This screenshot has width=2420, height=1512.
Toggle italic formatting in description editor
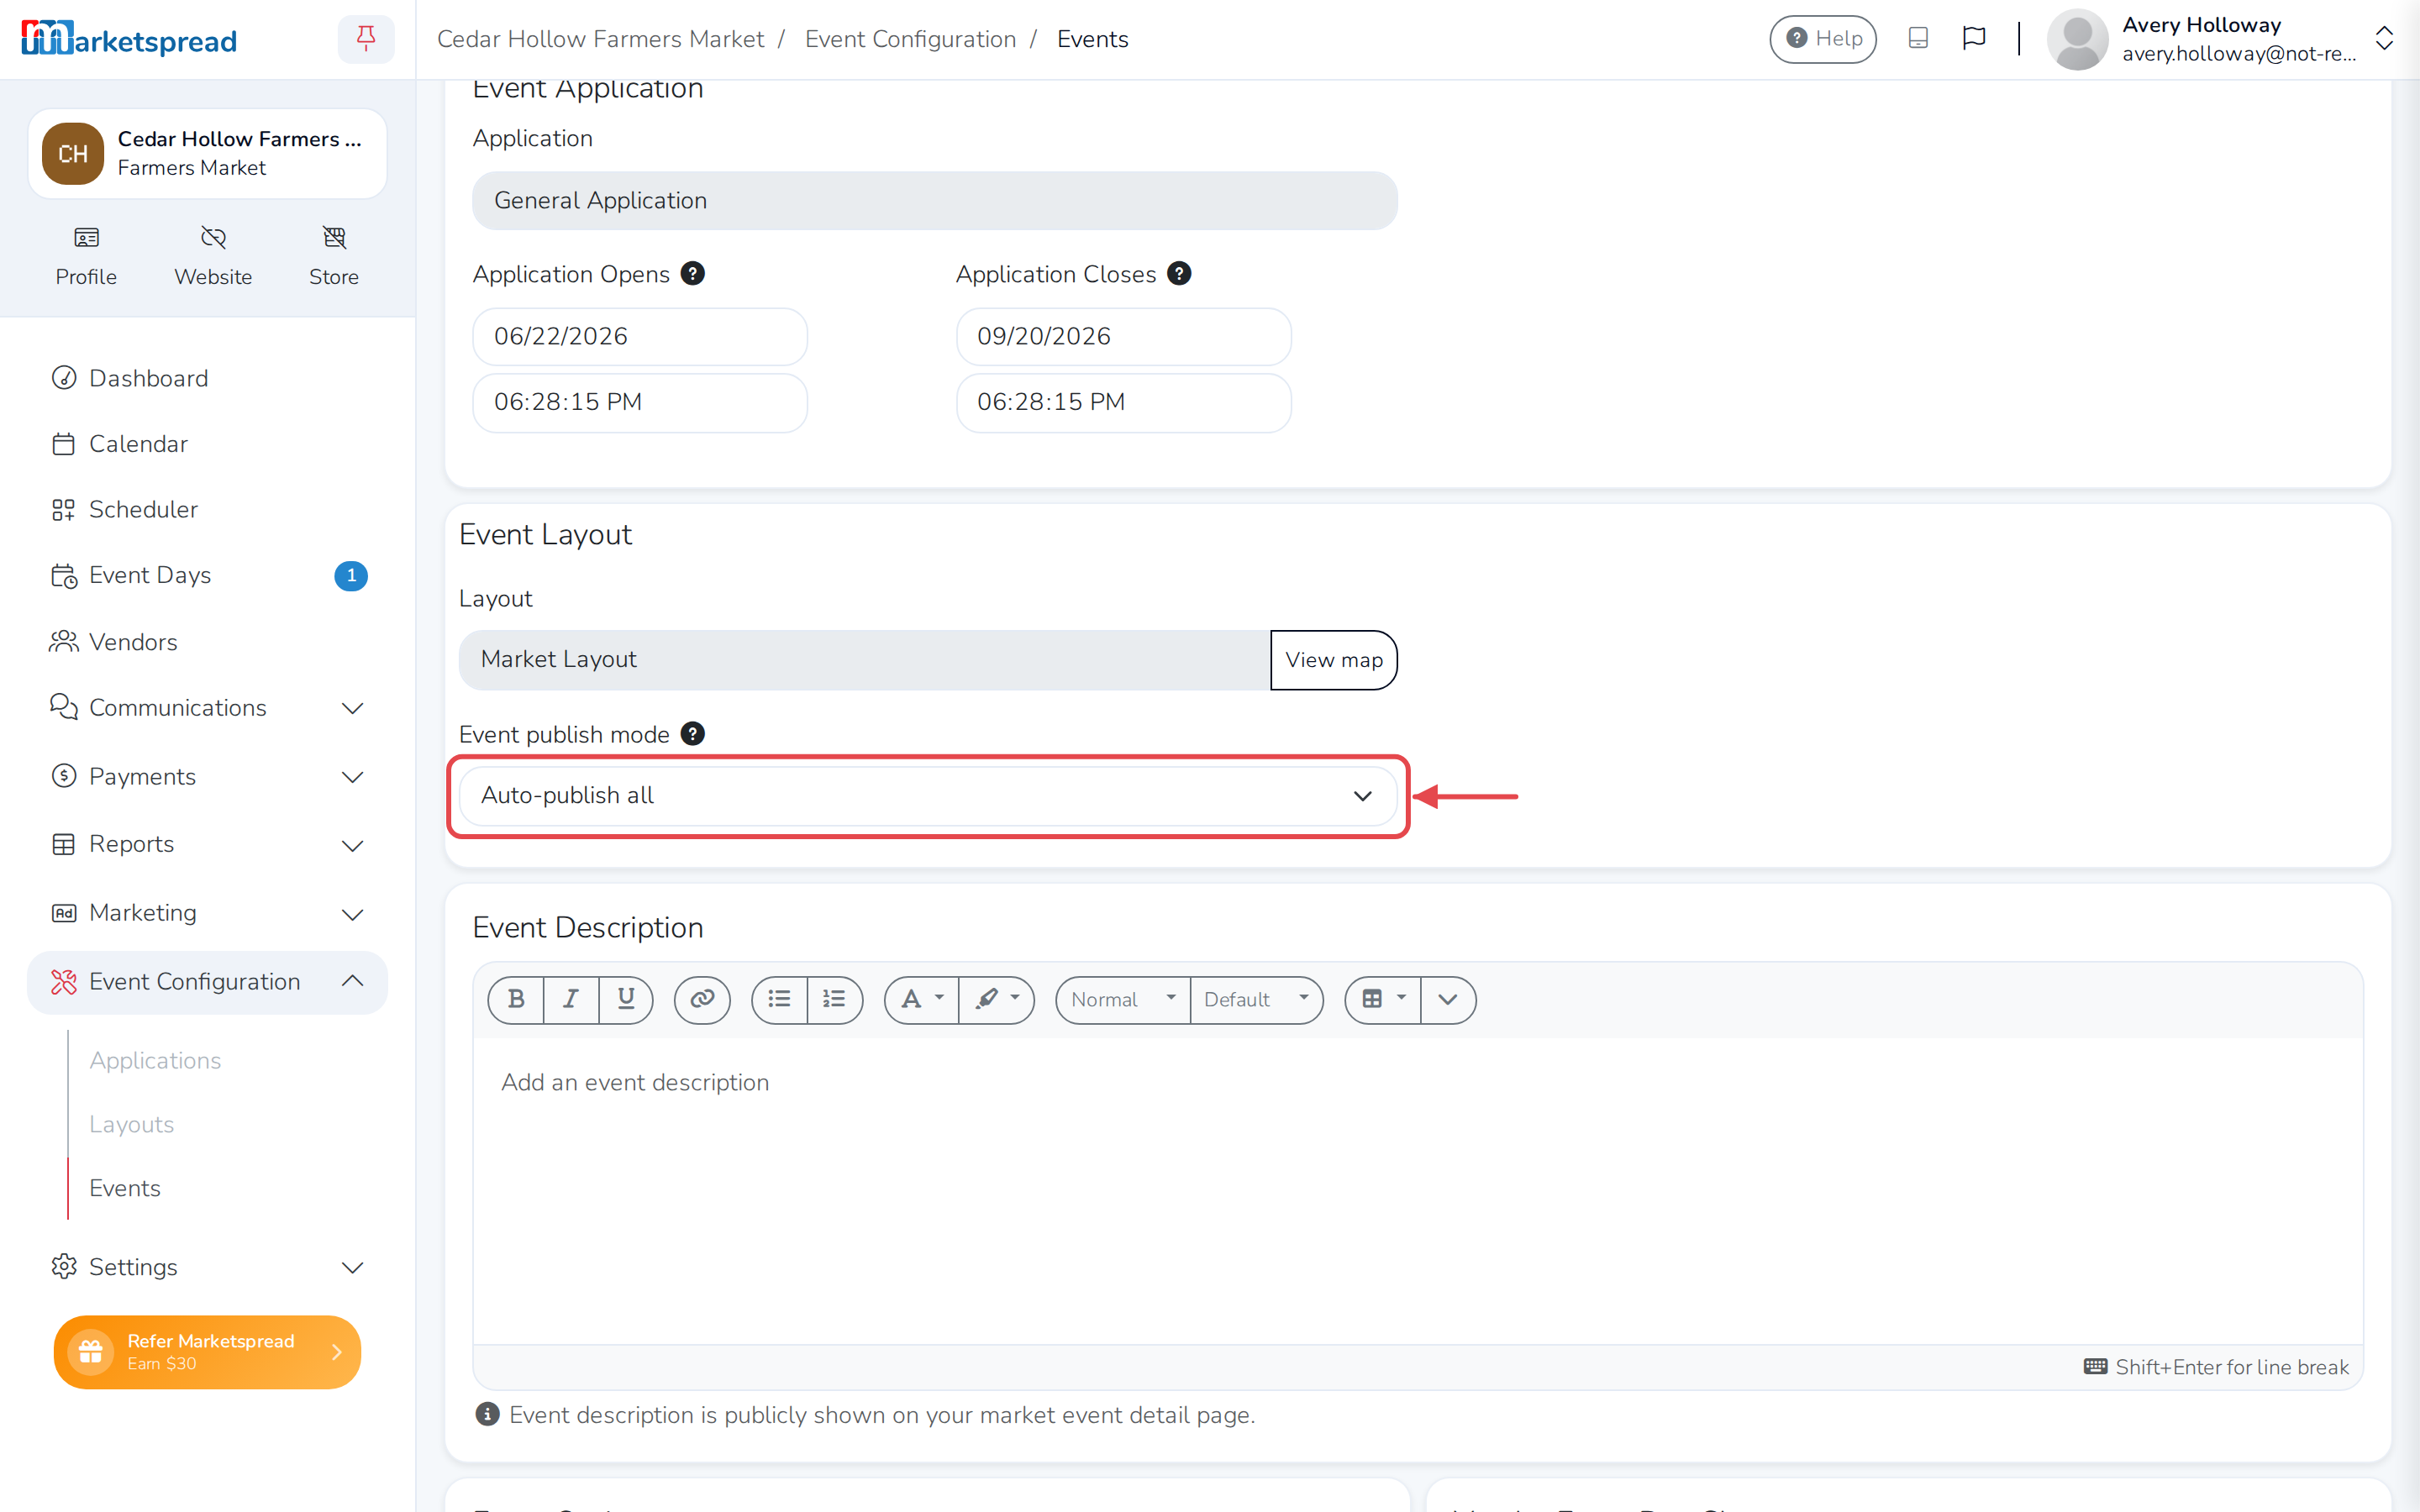tap(571, 999)
